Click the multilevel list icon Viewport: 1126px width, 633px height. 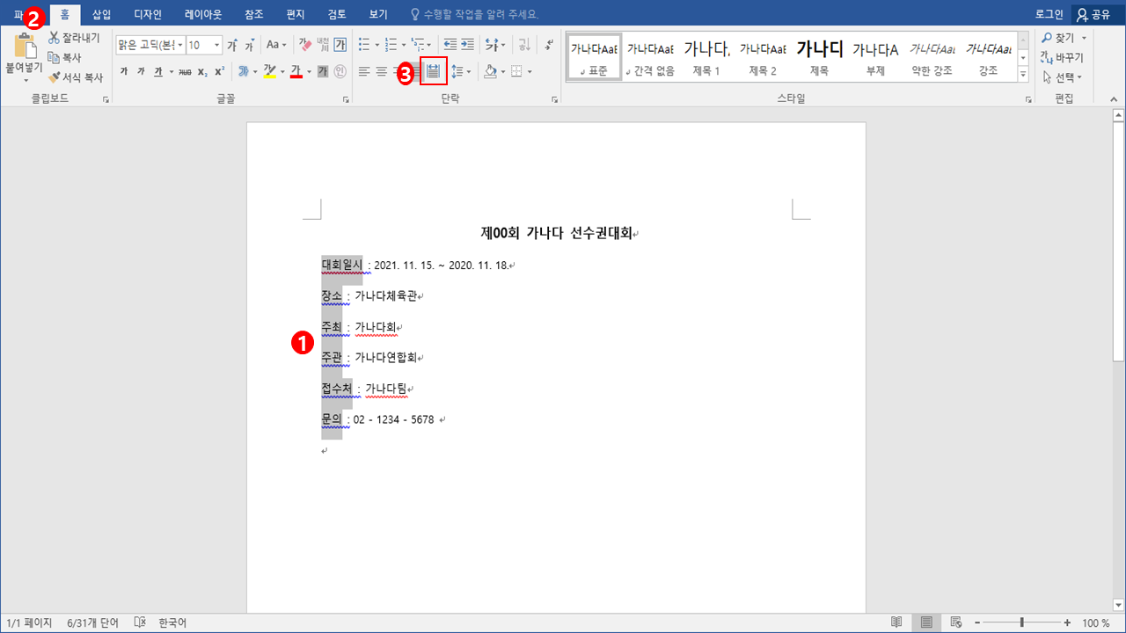pos(419,45)
